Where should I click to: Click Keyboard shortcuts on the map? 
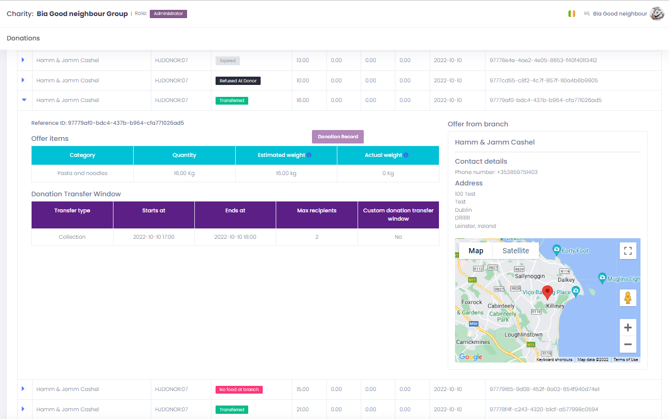pos(554,359)
